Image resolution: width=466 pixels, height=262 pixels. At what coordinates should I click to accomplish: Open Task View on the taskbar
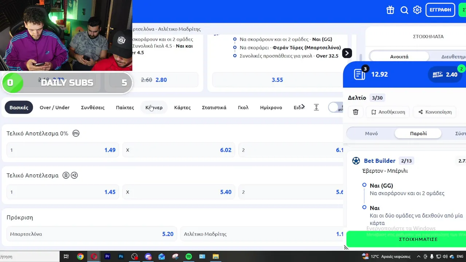click(x=66, y=257)
